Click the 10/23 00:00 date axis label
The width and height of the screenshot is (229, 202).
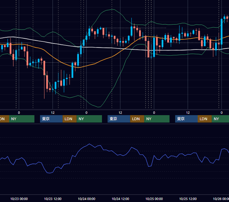[19, 199]
